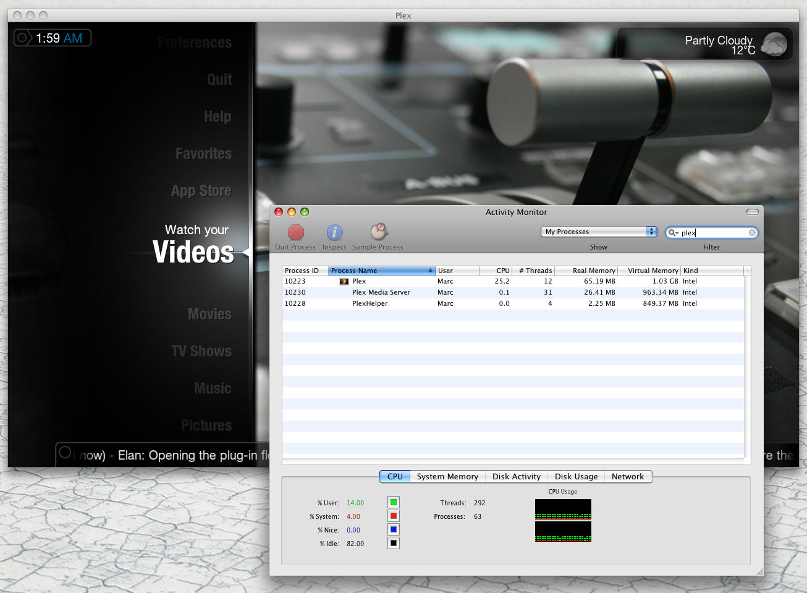Click the Quit Process stop icon
The width and height of the screenshot is (807, 593).
296,232
